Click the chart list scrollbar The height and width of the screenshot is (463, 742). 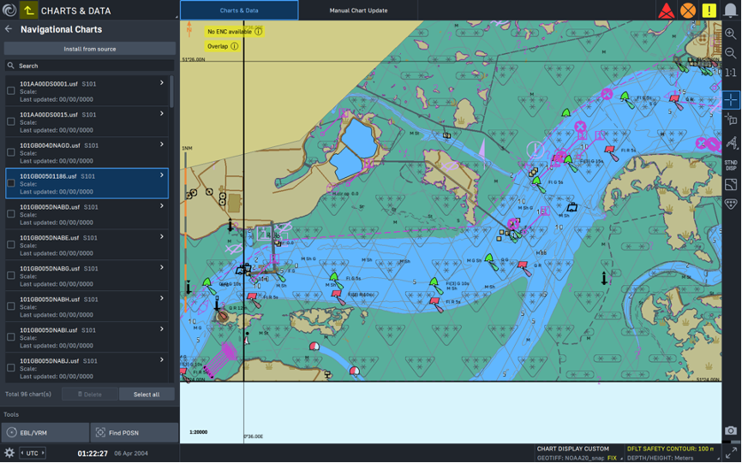[171, 92]
